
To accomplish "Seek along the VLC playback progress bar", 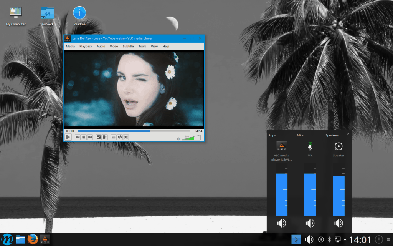I will 134,131.
